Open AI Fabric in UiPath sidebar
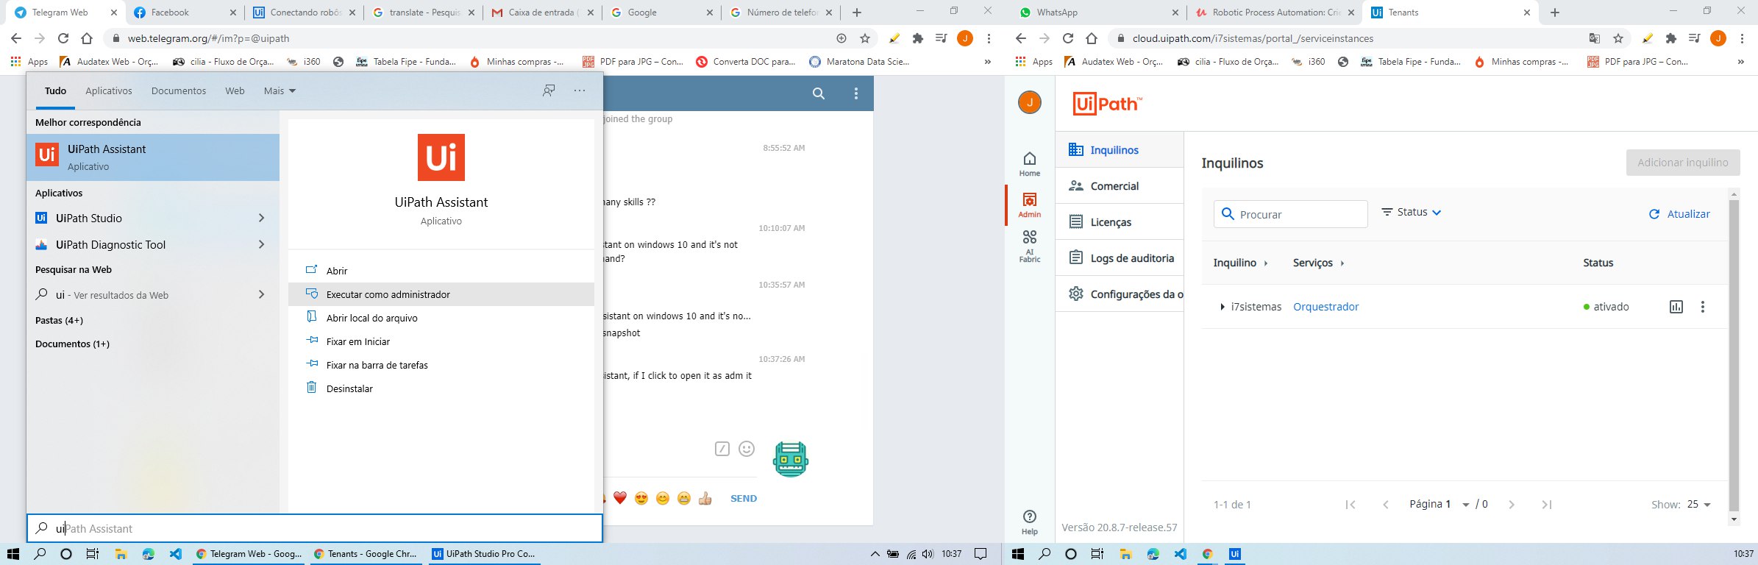Screen dimensions: 1758x565 click(1030, 246)
